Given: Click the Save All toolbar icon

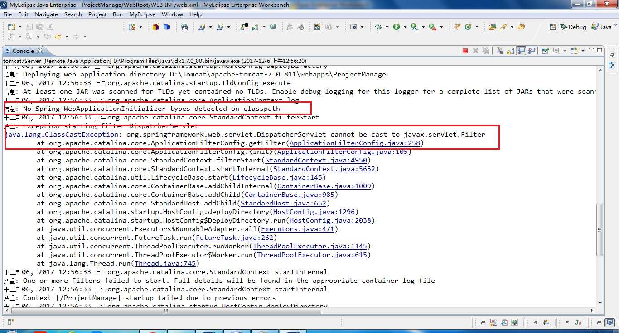Looking at the screenshot, I should [x=39, y=27].
